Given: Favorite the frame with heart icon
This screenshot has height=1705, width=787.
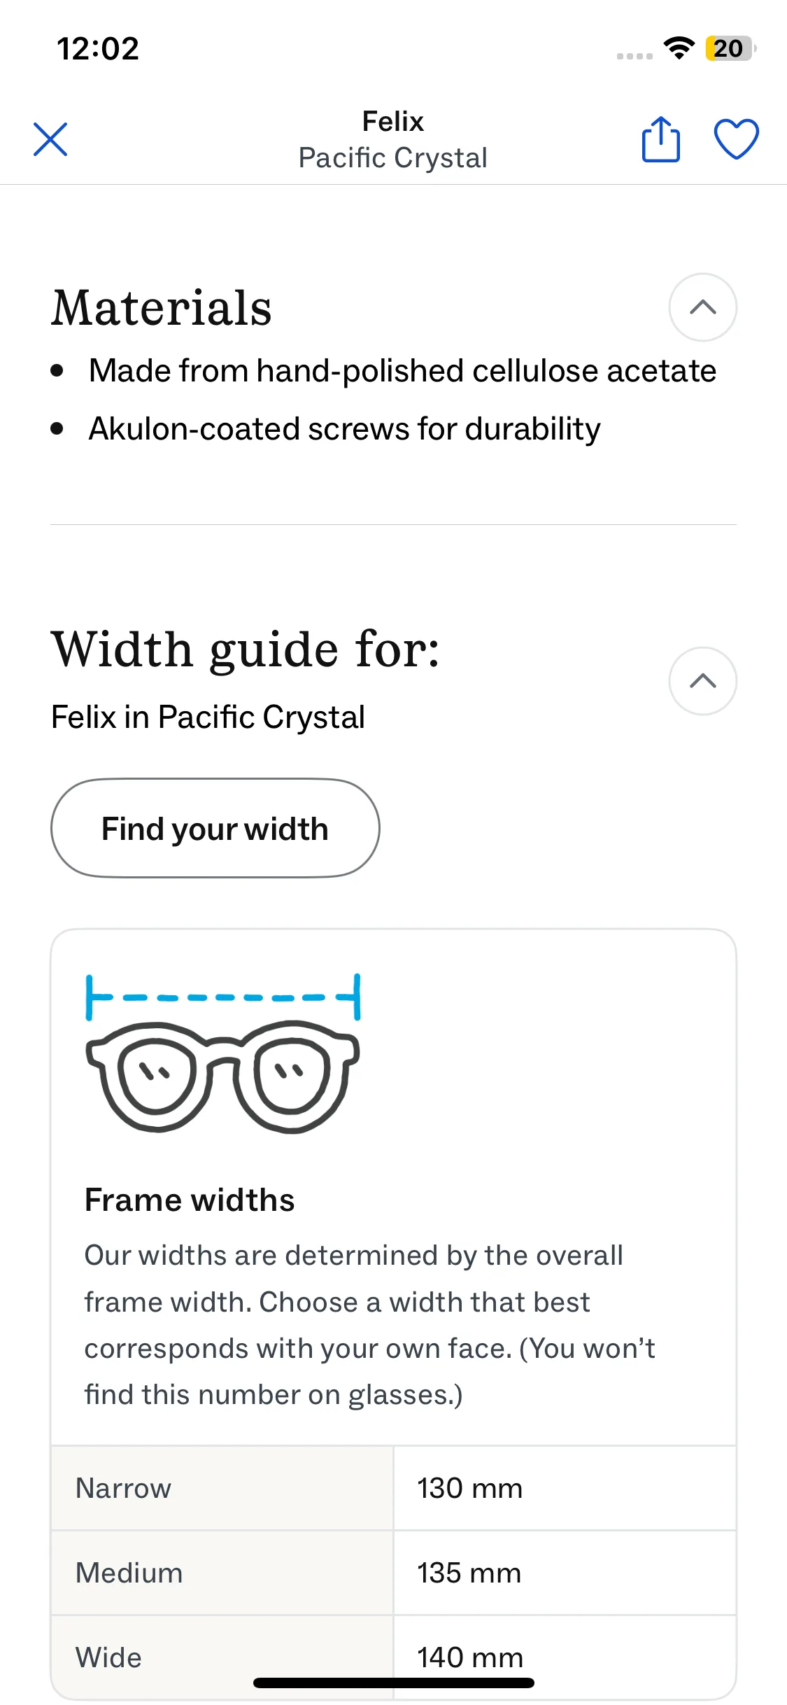Looking at the screenshot, I should 736,139.
